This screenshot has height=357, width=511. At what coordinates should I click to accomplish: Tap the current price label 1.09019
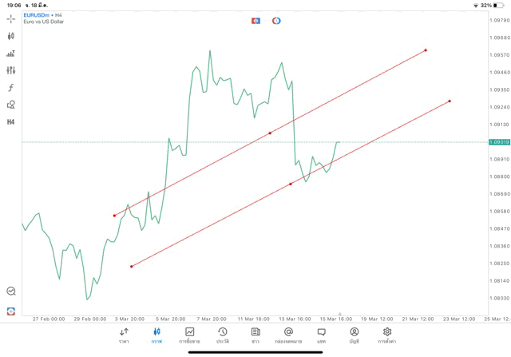pos(499,142)
